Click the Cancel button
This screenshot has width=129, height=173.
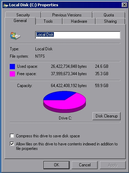85,165
